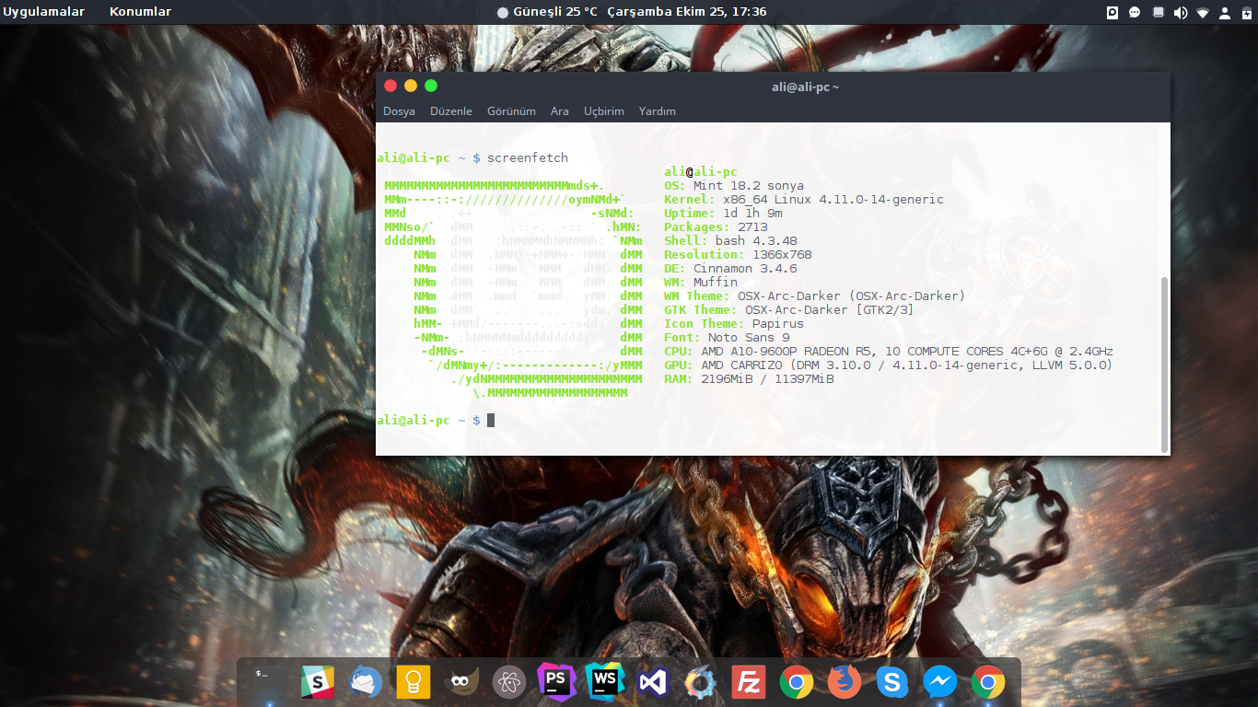Click the 'Uptime: 1d 1h 9m' line
The width and height of the screenshot is (1258, 707).
pos(724,214)
